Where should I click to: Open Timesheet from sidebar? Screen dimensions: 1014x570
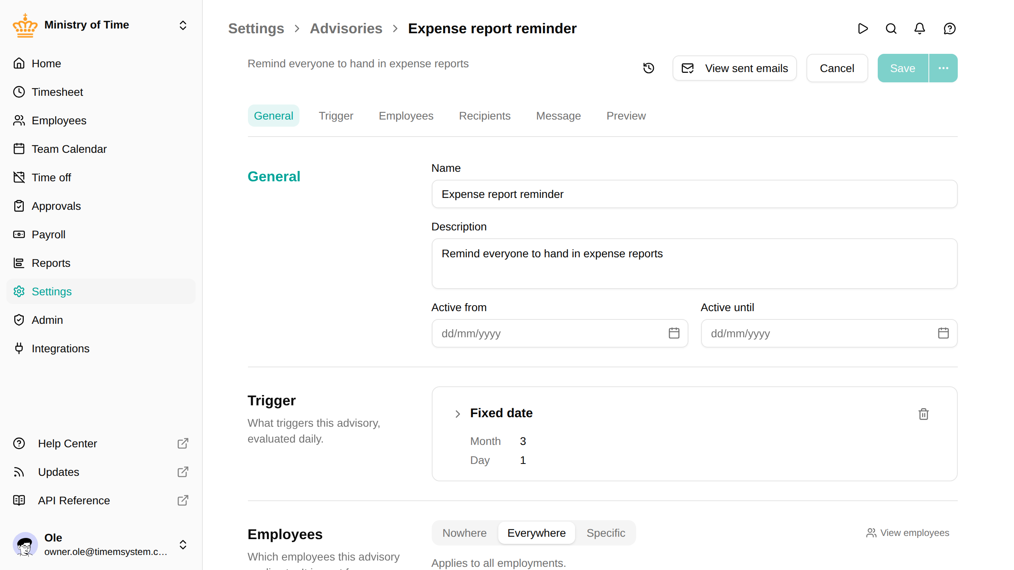pos(101,92)
